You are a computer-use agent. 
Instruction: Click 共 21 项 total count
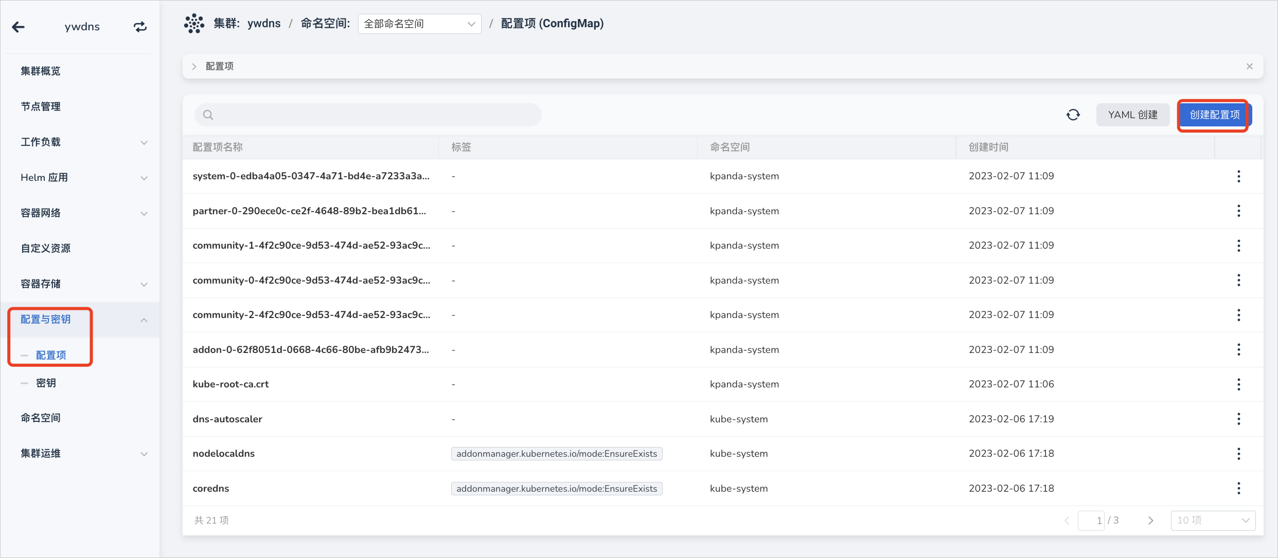click(x=211, y=520)
